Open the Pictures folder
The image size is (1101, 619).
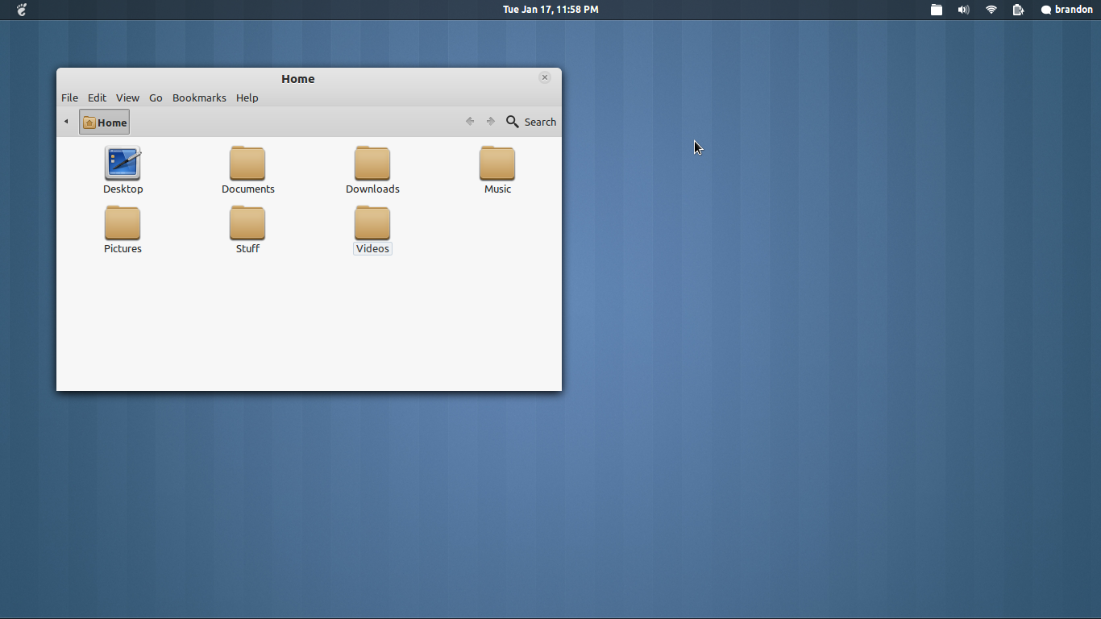[123, 222]
